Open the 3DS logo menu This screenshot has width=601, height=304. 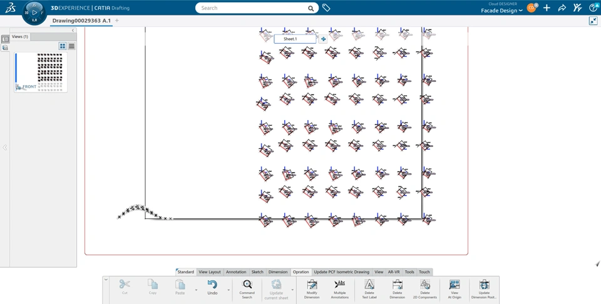(x=11, y=8)
